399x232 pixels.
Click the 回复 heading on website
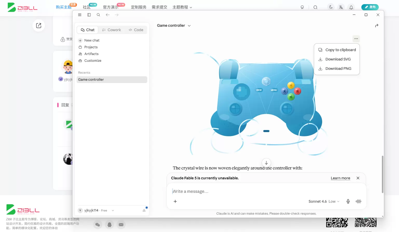click(65, 105)
